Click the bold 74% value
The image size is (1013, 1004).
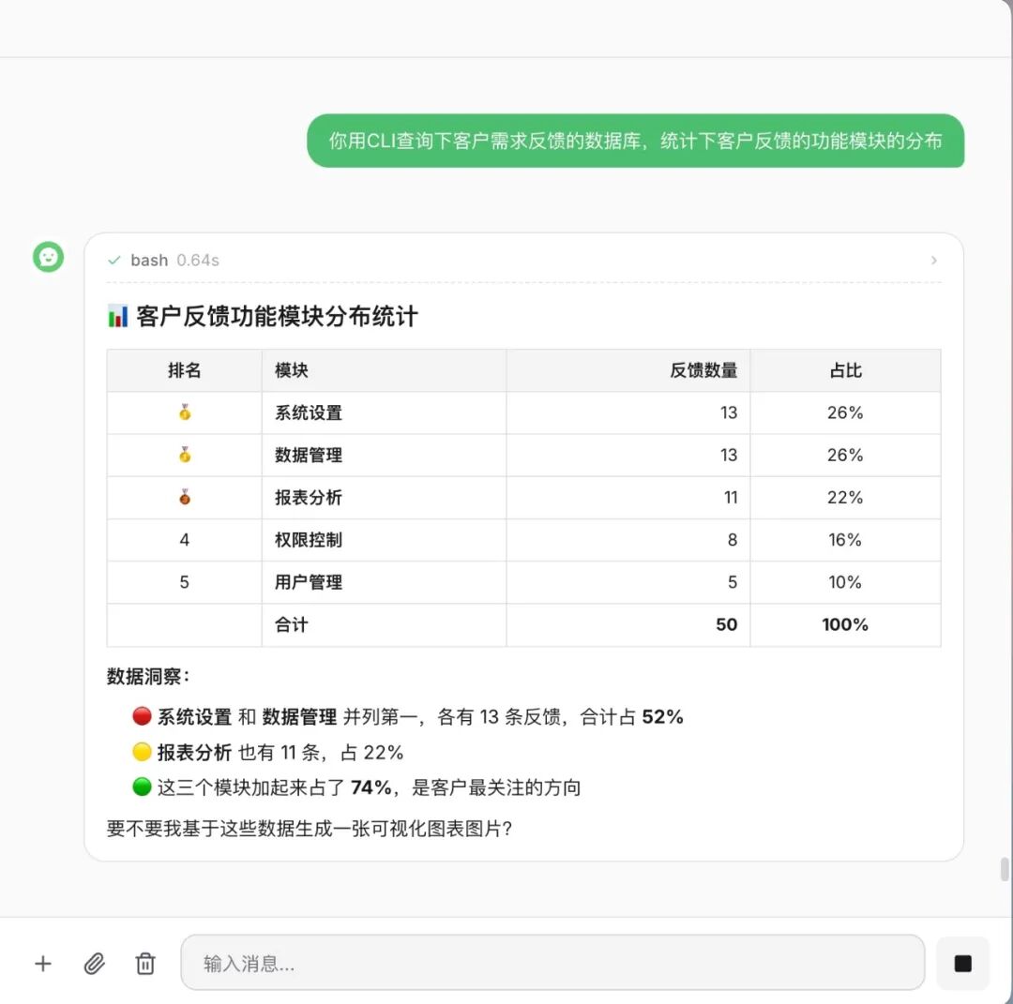coord(371,787)
